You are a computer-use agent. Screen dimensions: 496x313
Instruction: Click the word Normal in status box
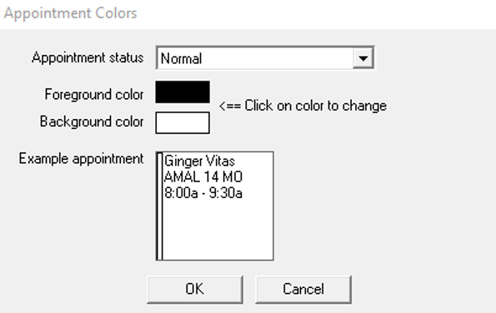[181, 59]
